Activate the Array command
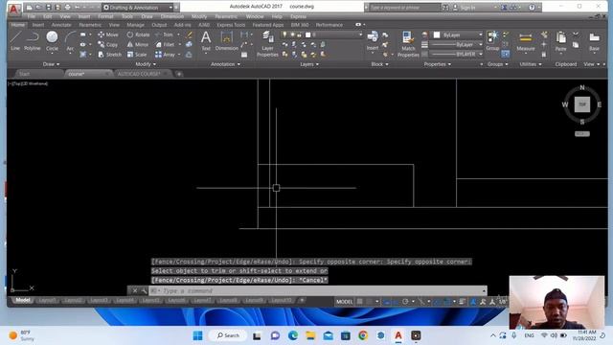The height and width of the screenshot is (345, 613). pos(165,55)
